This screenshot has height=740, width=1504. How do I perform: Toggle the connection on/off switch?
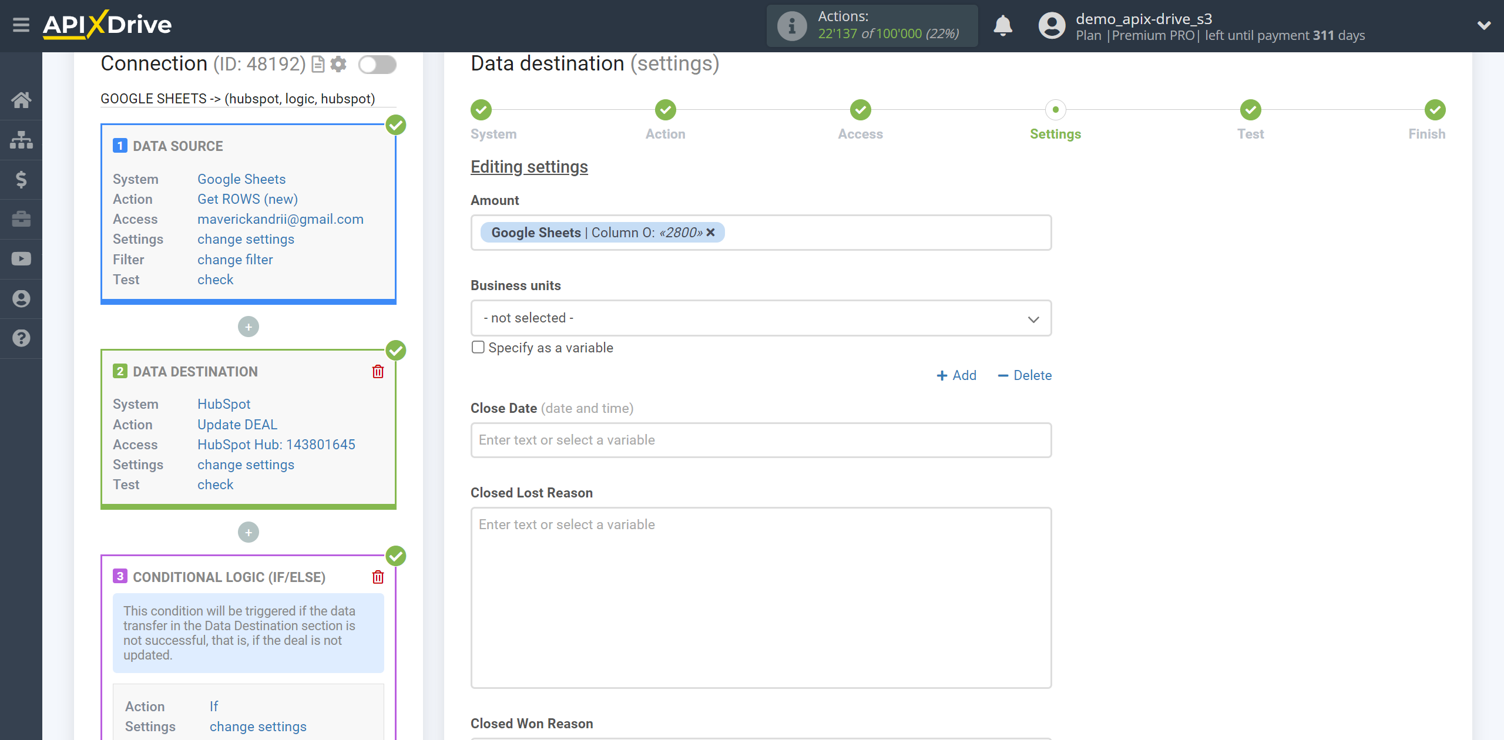coord(377,64)
